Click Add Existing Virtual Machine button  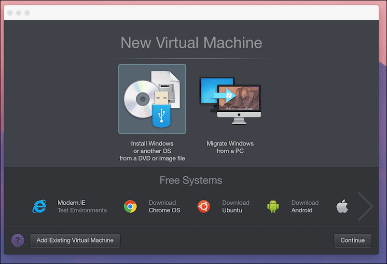coord(75,240)
